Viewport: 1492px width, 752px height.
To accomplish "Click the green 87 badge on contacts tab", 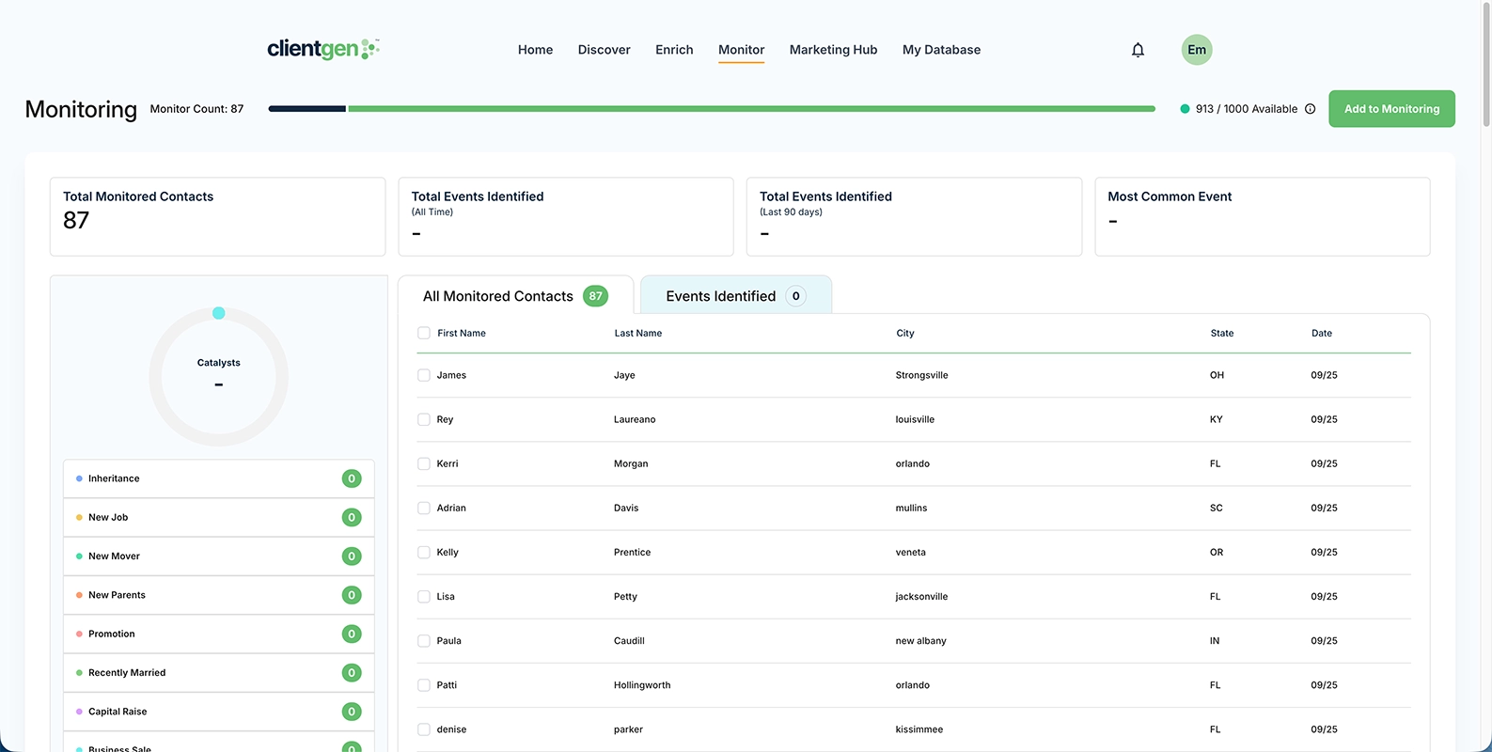I will (x=595, y=296).
